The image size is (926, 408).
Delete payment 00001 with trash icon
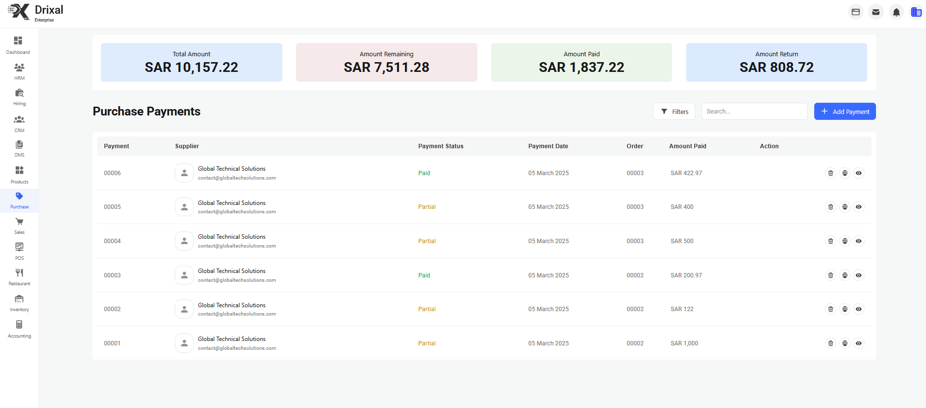click(x=830, y=343)
